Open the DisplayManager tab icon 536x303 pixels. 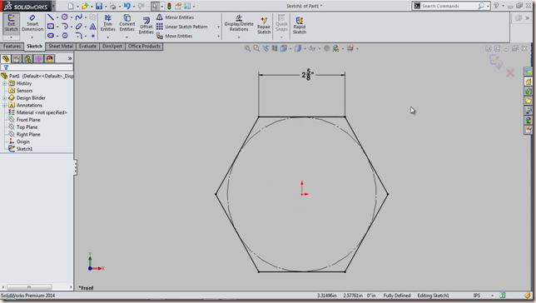tap(50, 59)
